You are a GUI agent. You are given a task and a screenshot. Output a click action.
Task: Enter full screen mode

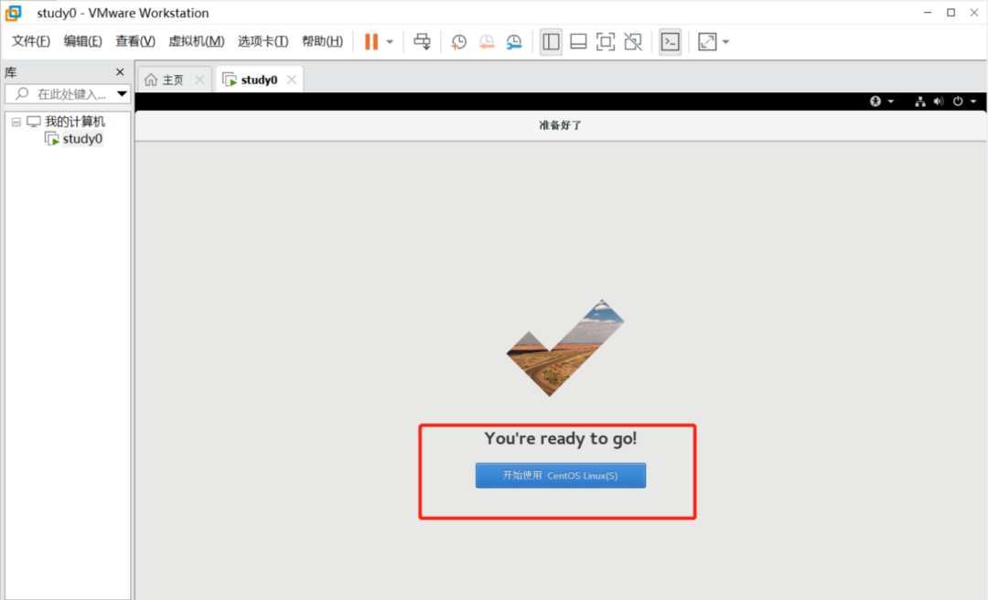(x=606, y=41)
